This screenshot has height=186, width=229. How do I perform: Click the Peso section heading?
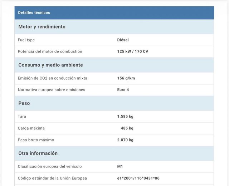point(24,103)
